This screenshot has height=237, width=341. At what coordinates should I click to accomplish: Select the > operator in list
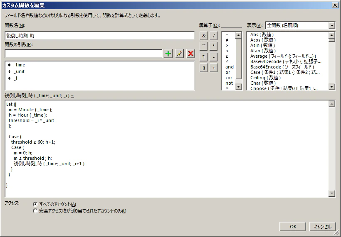227,45
